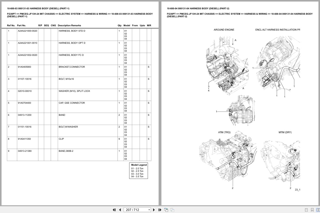Switch to two-page side-by-side view
The width and height of the screenshot is (320, 213).
pyautogui.click(x=318, y=210)
